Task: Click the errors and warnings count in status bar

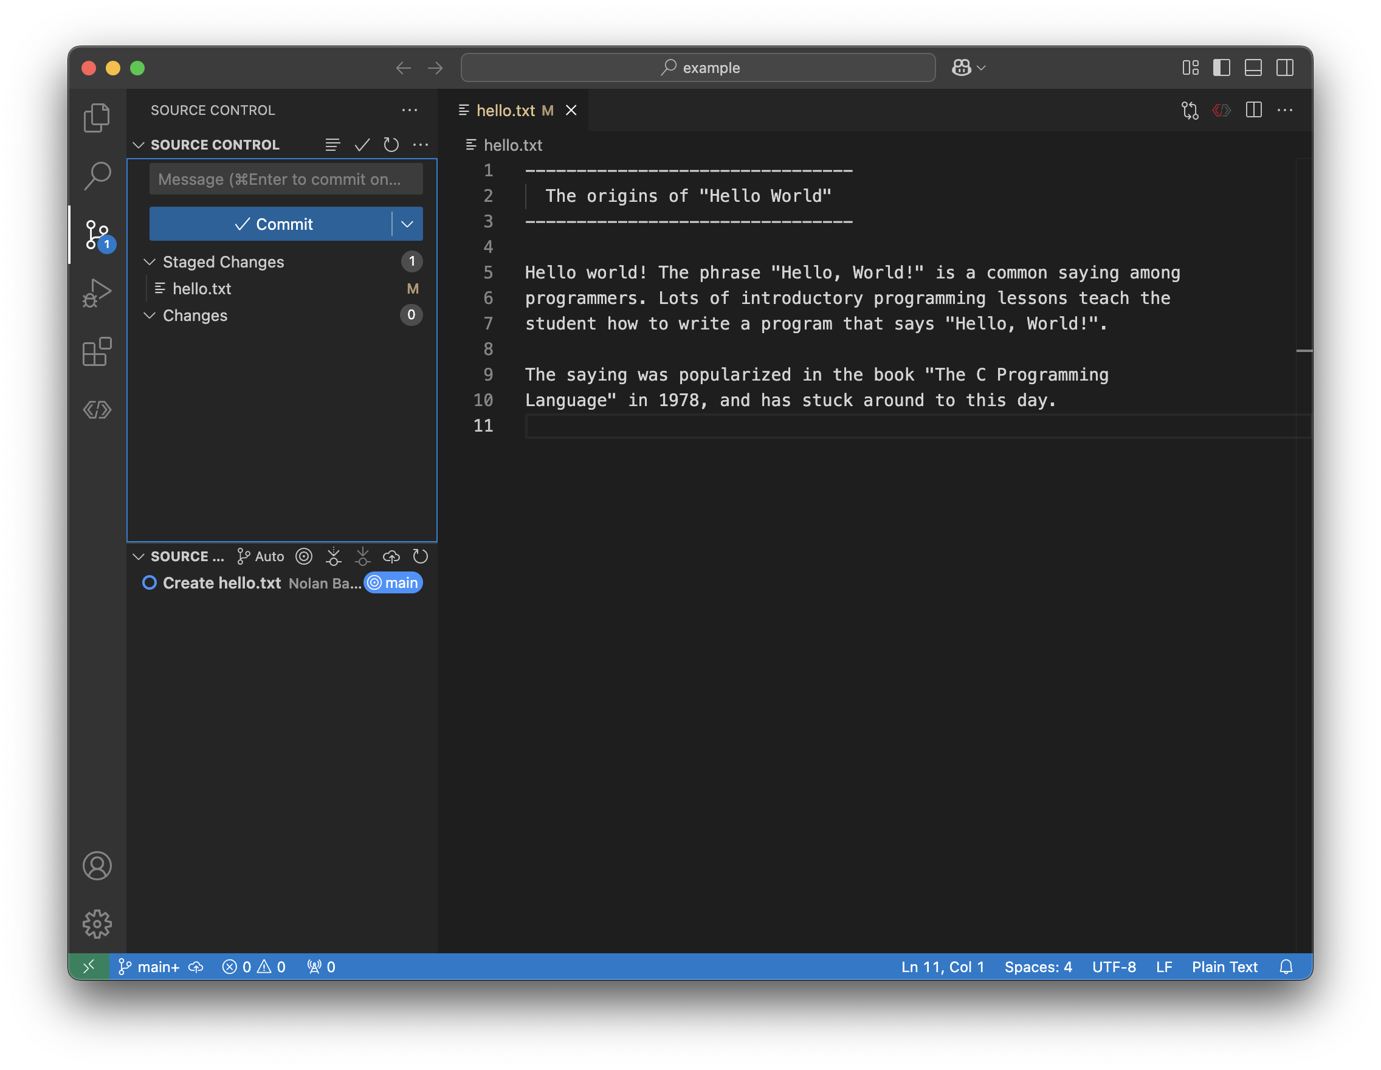Action: pos(254,967)
